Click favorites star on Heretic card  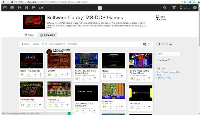pos(90,78)
